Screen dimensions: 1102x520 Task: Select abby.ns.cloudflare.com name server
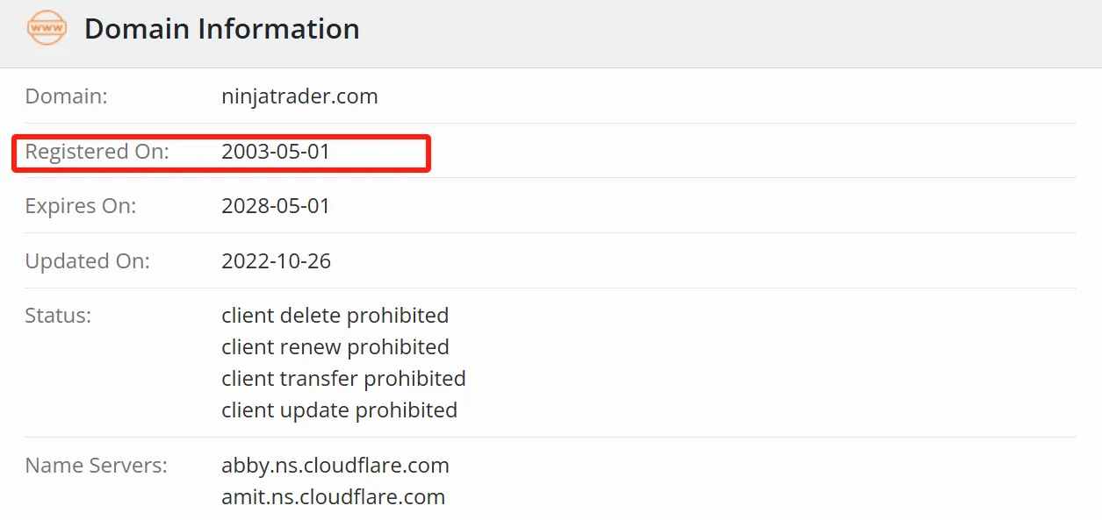point(335,466)
